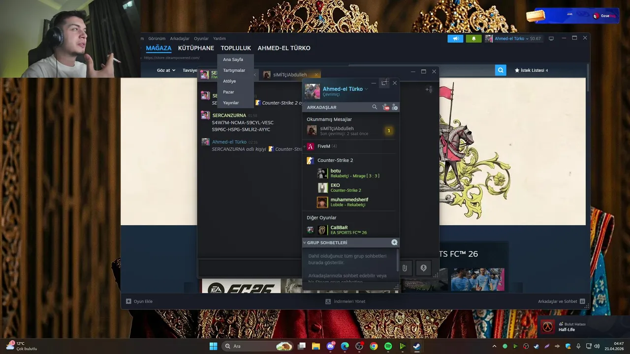The height and width of the screenshot is (354, 630).
Task: Open pending friend invites icon
Action: [386, 107]
